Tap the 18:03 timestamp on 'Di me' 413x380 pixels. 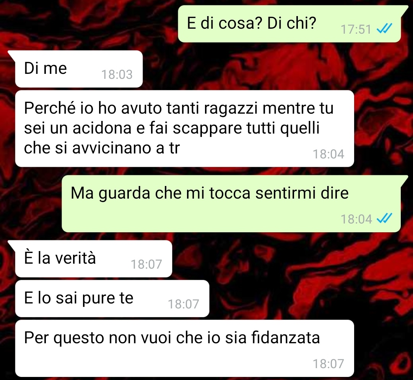pyautogui.click(x=117, y=75)
